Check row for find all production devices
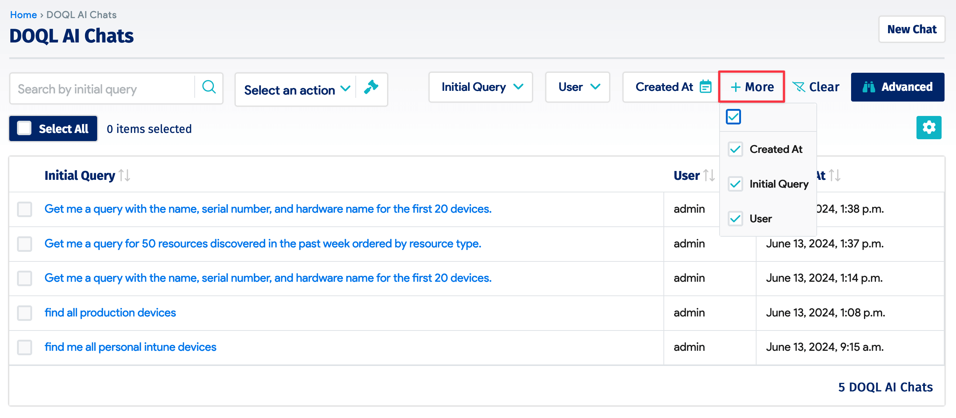The image size is (956, 418). (24, 313)
